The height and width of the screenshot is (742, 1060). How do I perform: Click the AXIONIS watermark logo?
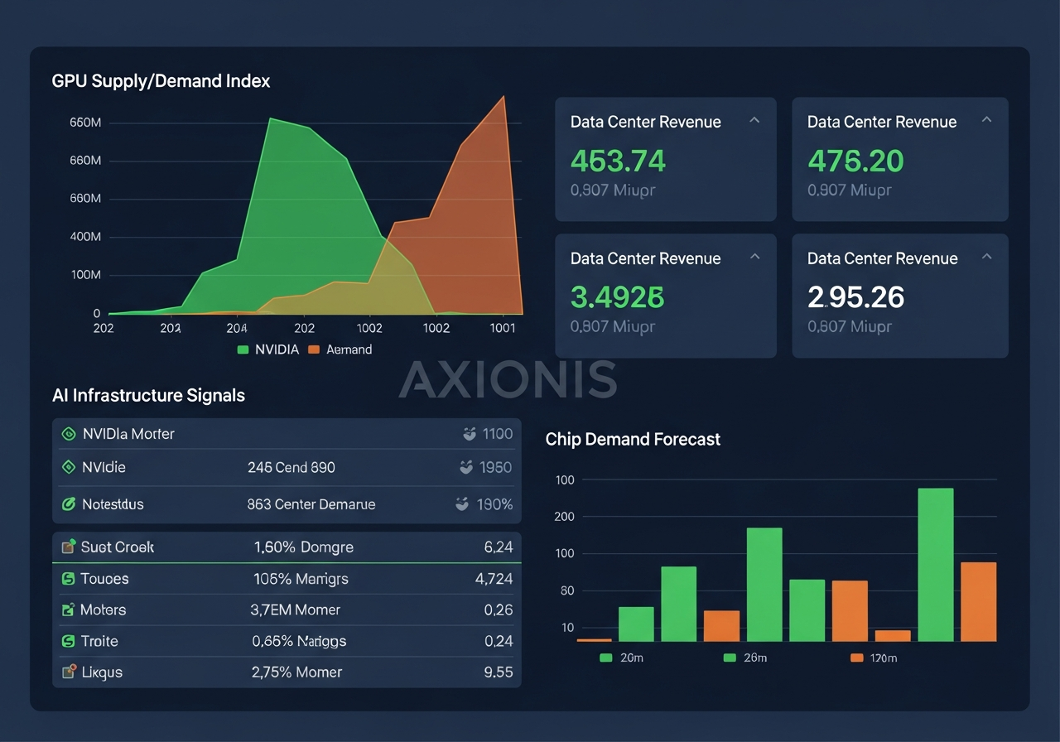[508, 382]
